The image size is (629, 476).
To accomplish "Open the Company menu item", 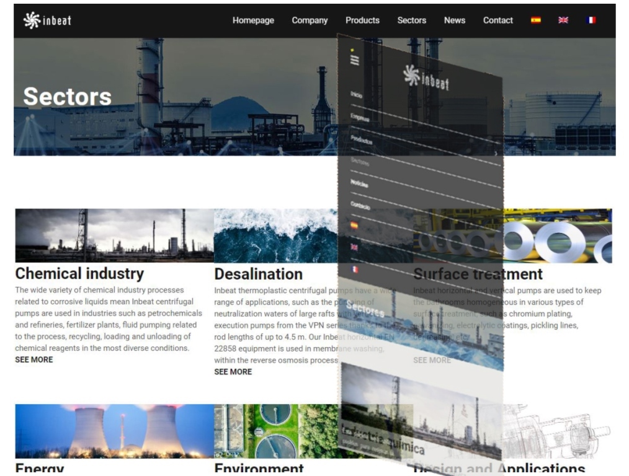I will [x=310, y=20].
